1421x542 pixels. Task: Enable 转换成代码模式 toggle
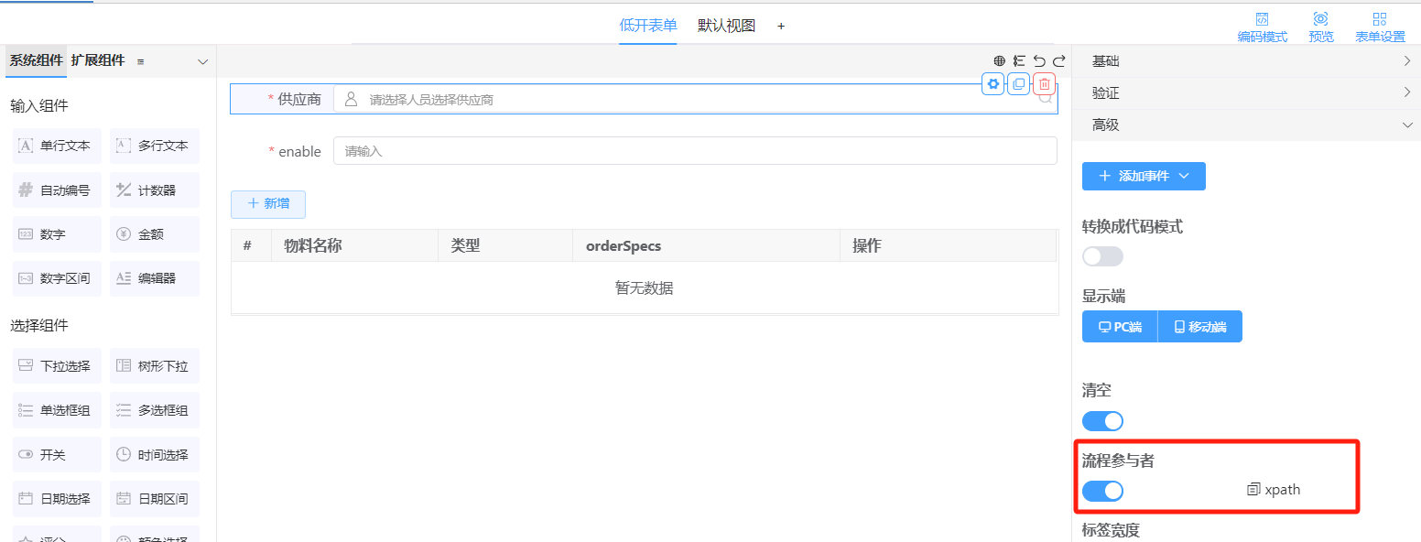(x=1102, y=256)
